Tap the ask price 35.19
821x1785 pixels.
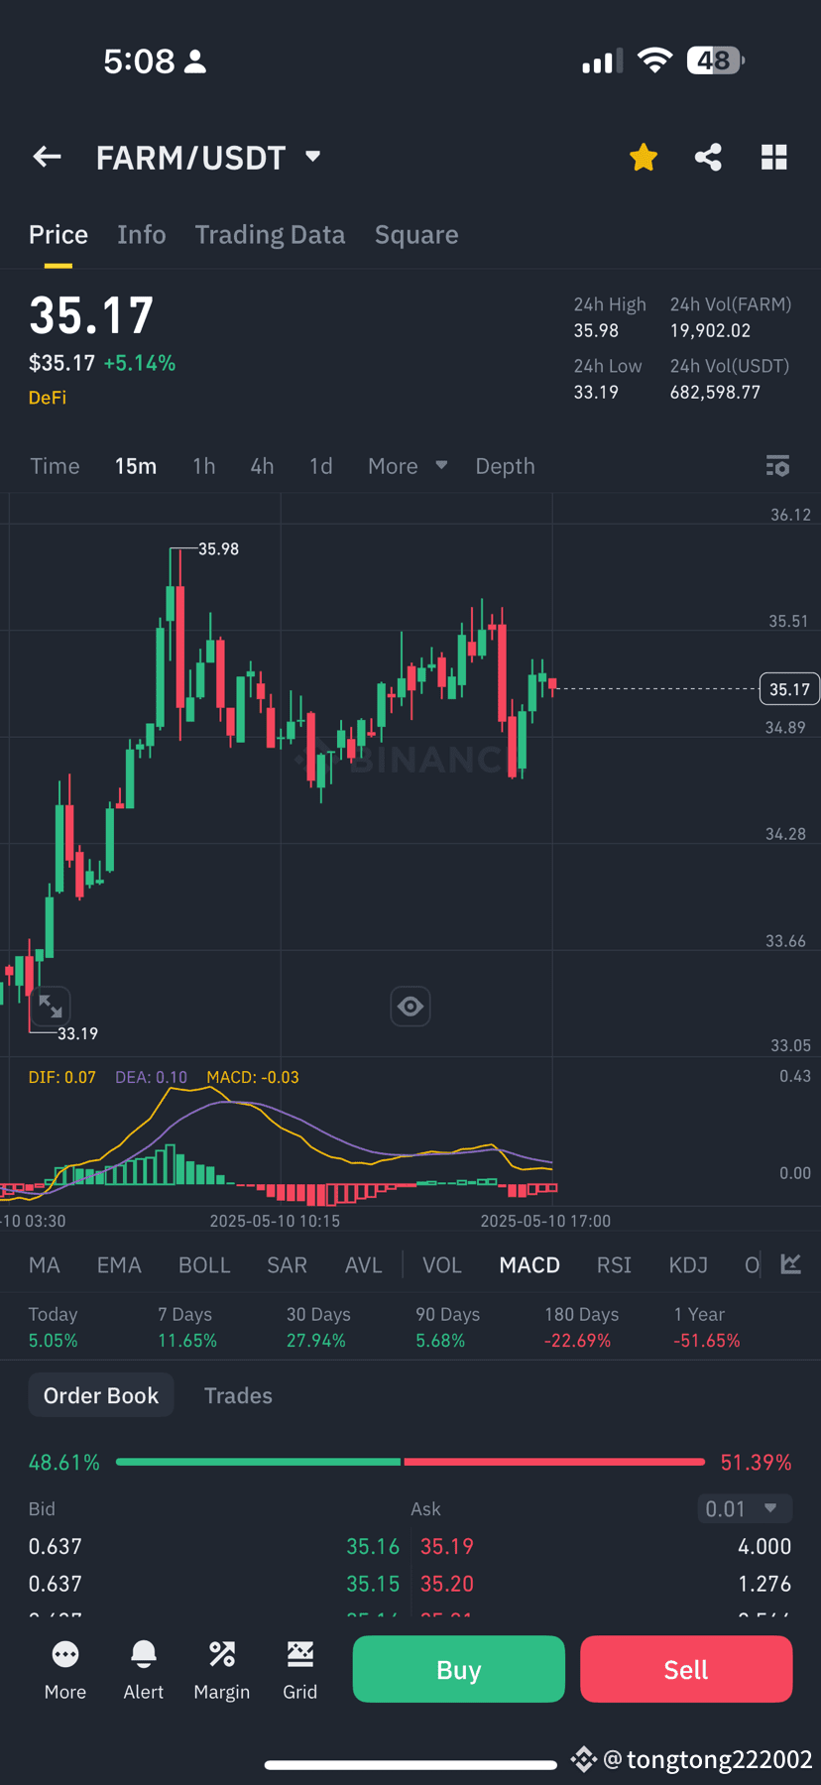point(447,1546)
